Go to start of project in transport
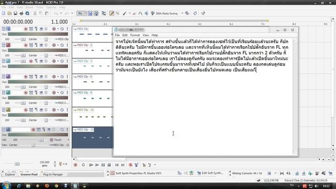This screenshot has width=336, height=189. (117, 165)
